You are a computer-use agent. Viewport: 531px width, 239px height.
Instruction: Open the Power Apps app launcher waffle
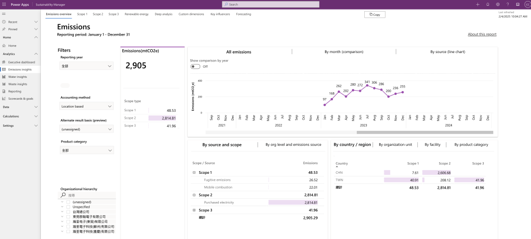pos(4,4)
